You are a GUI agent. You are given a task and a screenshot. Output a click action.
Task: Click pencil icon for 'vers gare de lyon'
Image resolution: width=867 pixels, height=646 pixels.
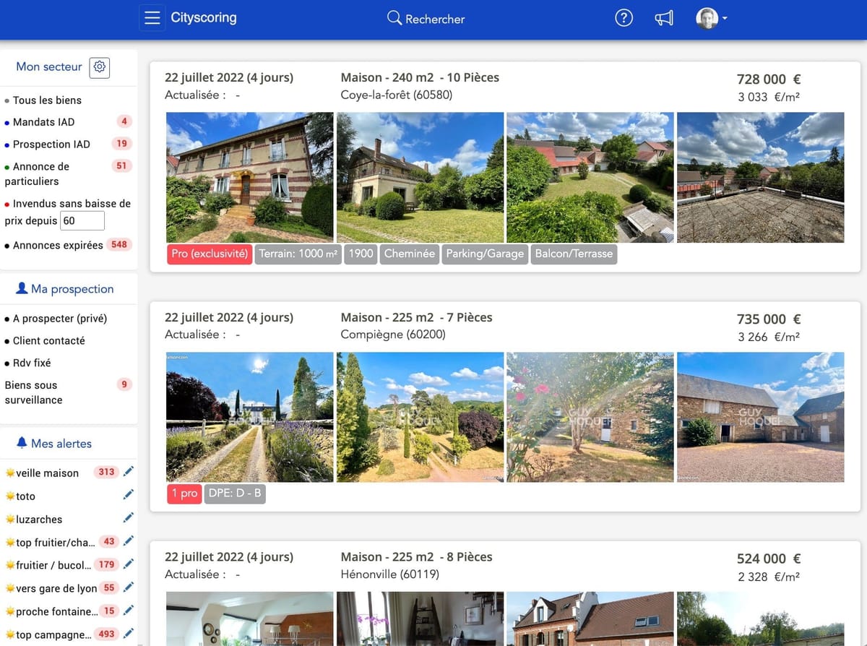[x=129, y=587]
